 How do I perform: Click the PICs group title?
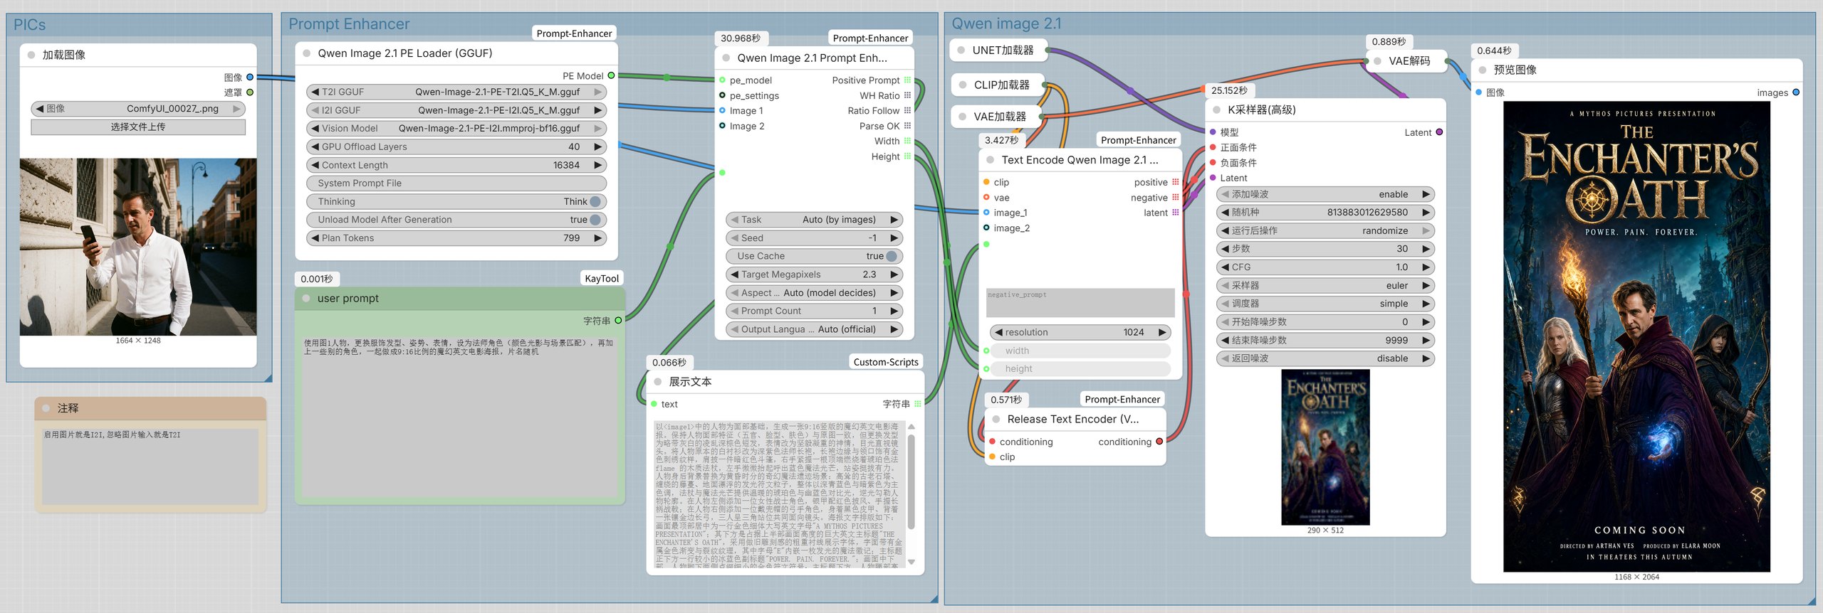click(30, 25)
